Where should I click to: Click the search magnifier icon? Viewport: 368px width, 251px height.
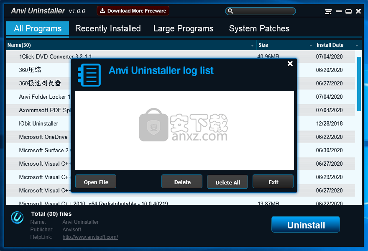click(231, 11)
